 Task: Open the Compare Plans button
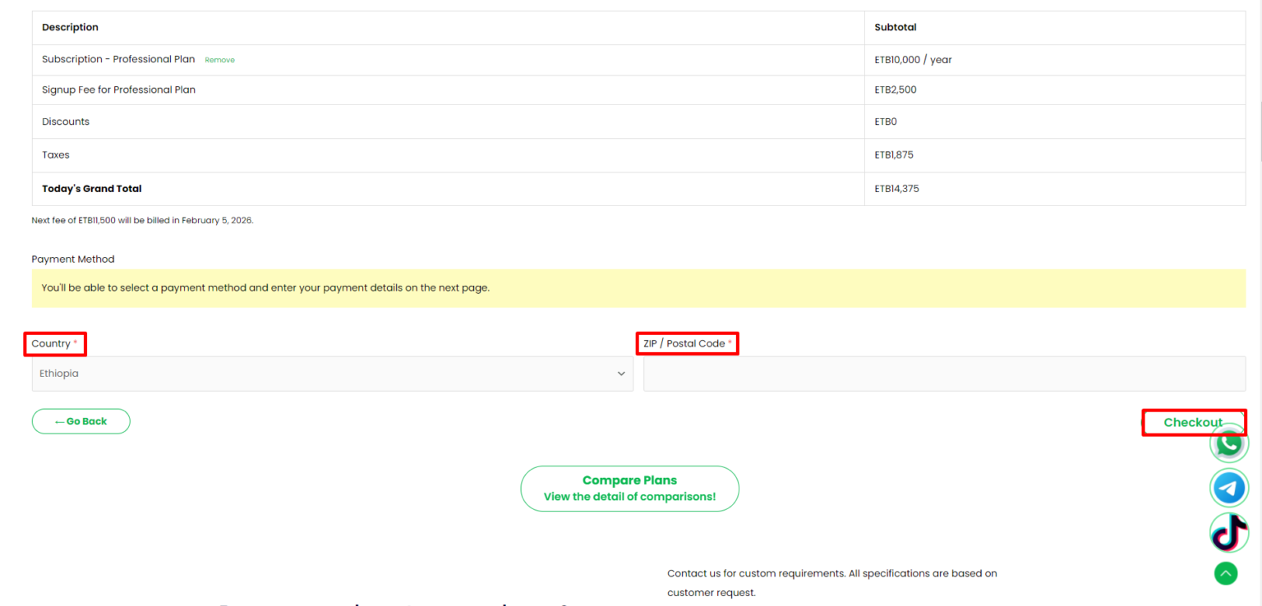629,489
